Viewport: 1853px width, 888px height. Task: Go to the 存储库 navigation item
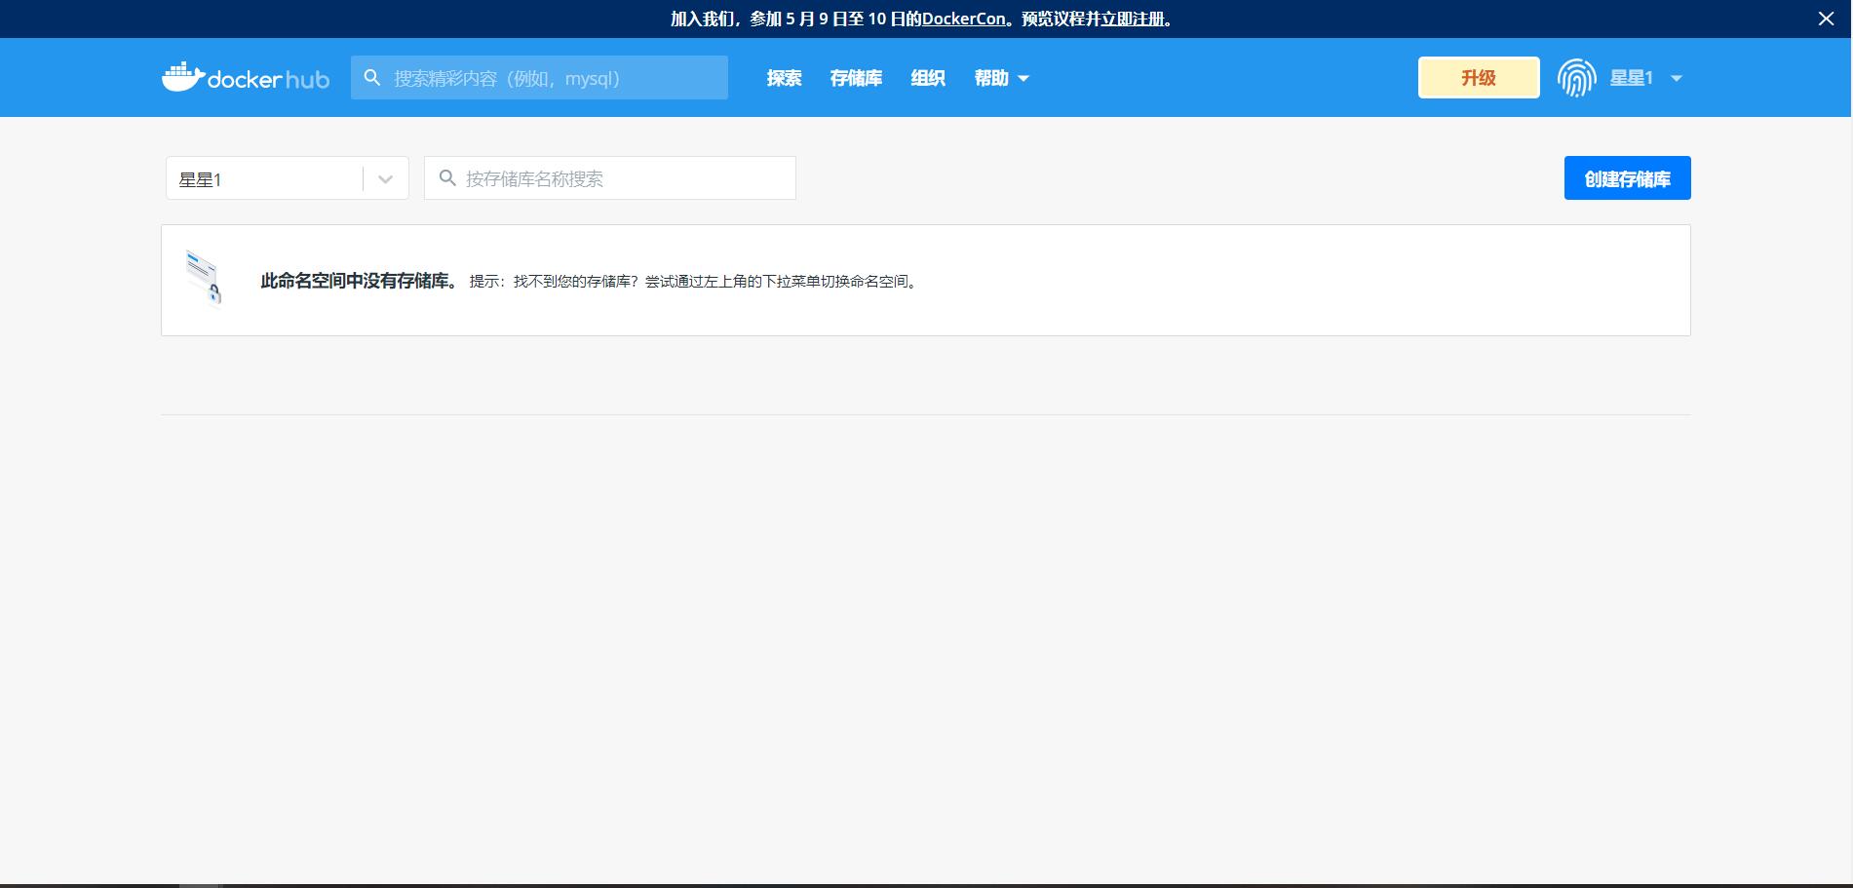(x=856, y=78)
